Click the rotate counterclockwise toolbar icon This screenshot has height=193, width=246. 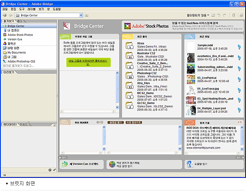click(x=219, y=15)
